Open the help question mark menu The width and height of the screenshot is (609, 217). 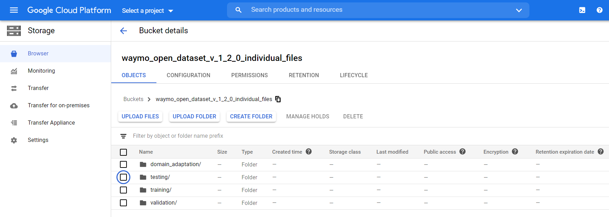(599, 10)
